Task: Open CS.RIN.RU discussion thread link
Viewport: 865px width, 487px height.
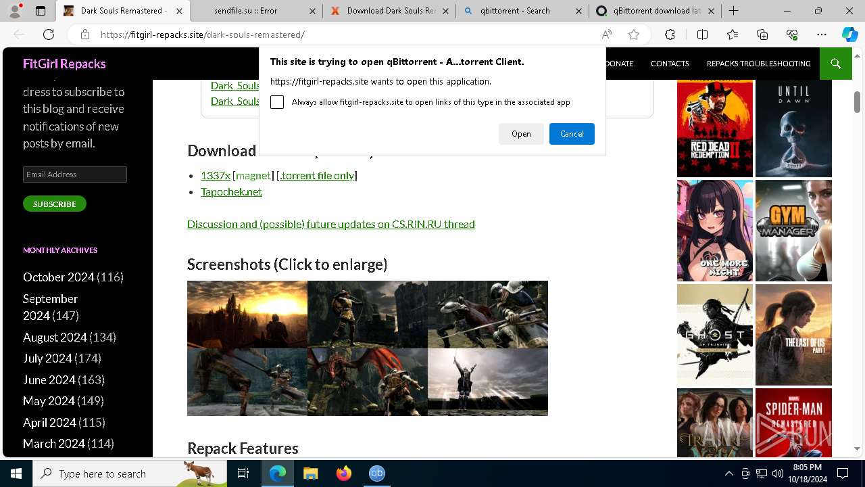Action: tap(331, 224)
